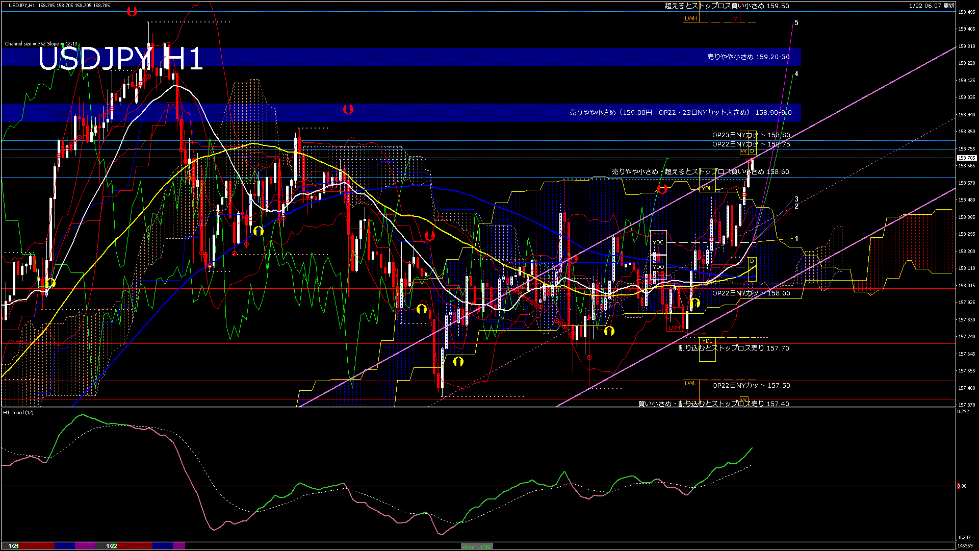Select the yellow buy arrow near the 157.60 low
The image size is (979, 551).
(458, 362)
